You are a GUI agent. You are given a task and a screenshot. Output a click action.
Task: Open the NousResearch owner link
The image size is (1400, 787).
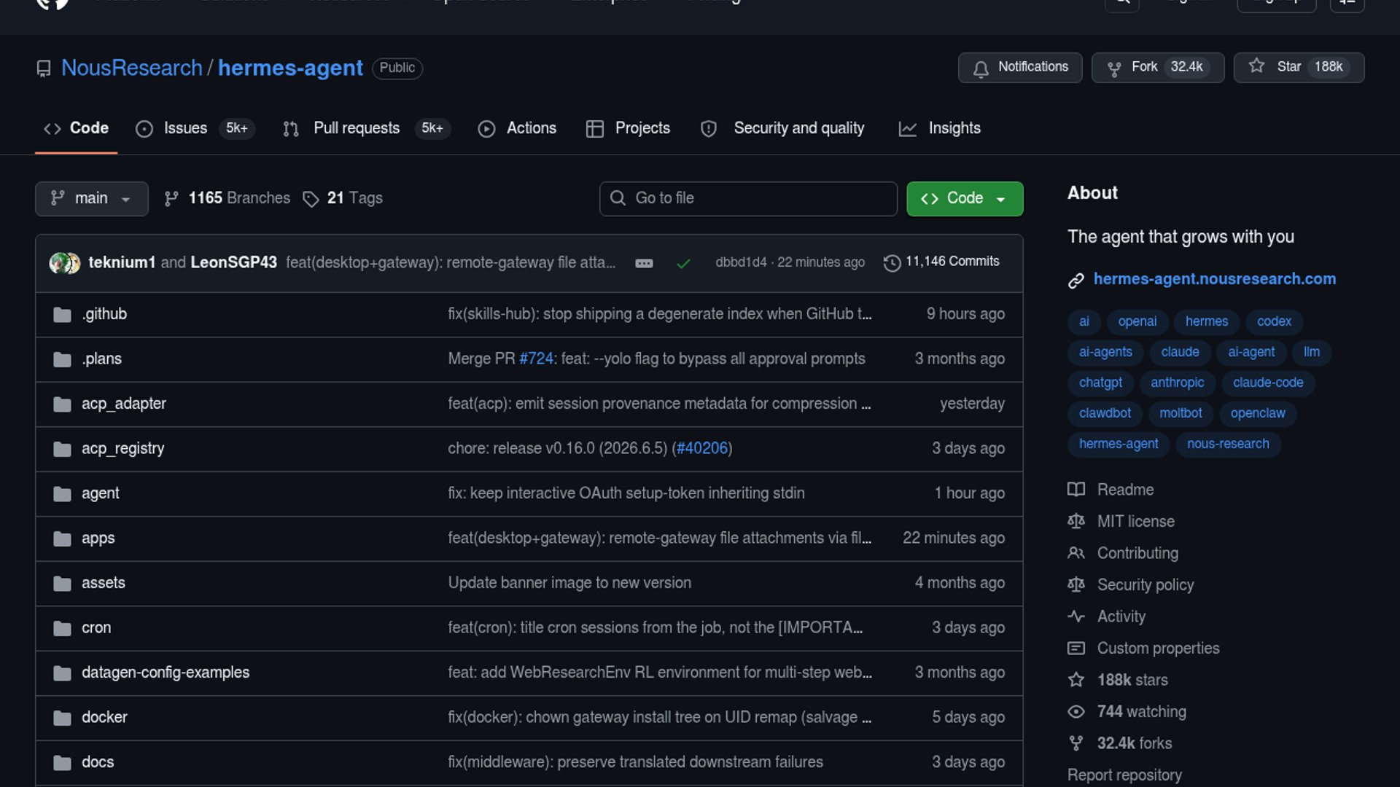[x=132, y=68]
